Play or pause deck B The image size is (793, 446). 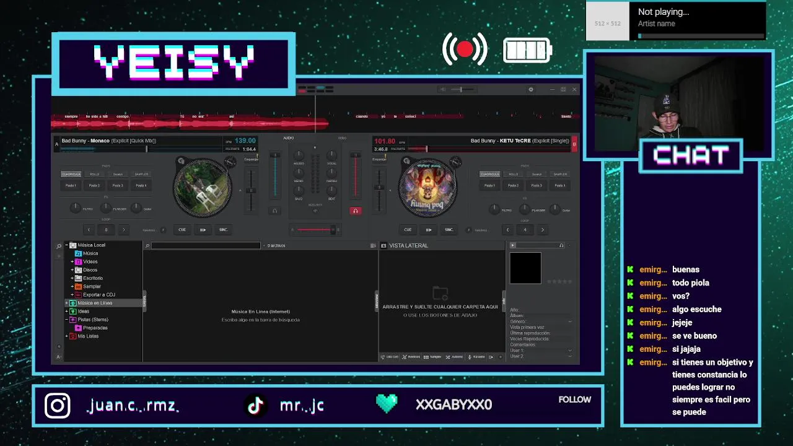(x=428, y=230)
